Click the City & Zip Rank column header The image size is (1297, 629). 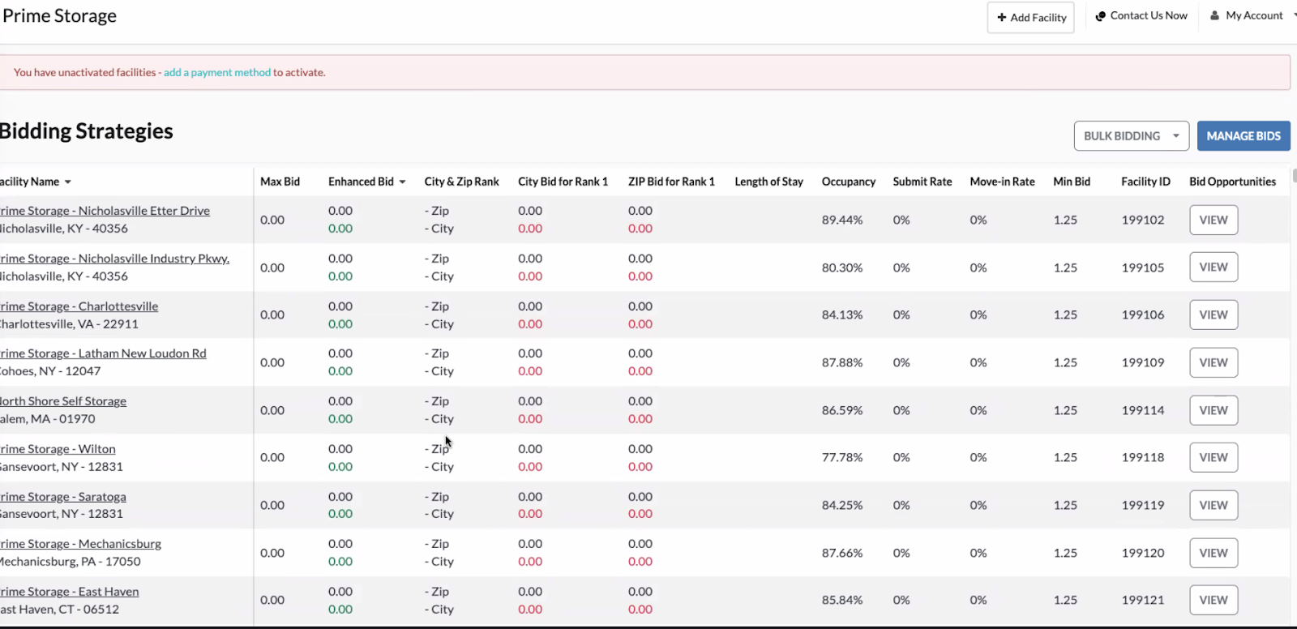461,182
